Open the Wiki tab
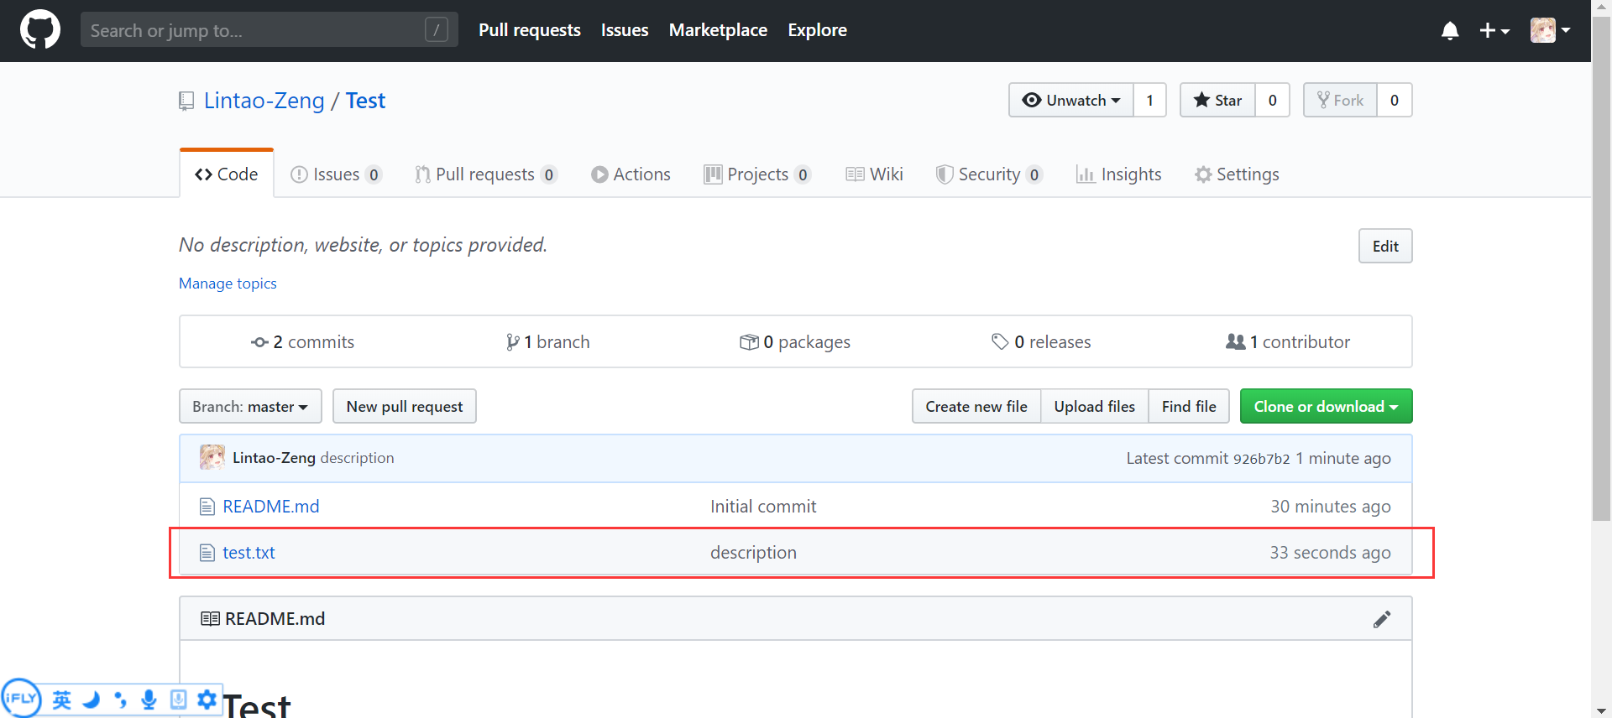 point(874,174)
